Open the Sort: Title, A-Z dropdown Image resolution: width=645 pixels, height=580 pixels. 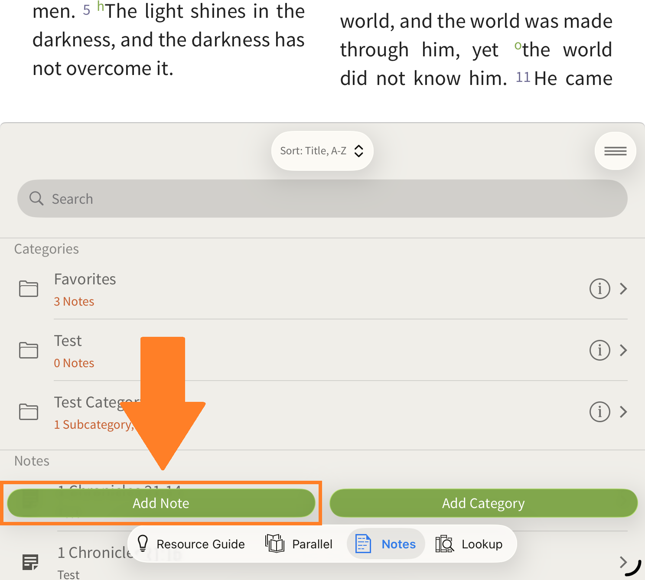click(322, 151)
